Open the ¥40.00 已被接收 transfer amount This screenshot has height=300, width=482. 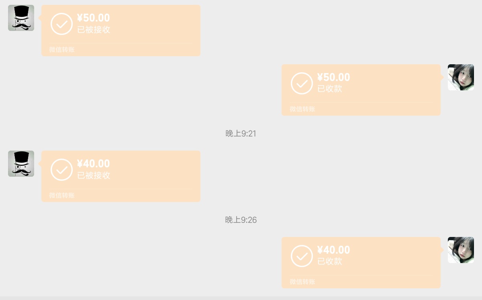[x=93, y=164]
